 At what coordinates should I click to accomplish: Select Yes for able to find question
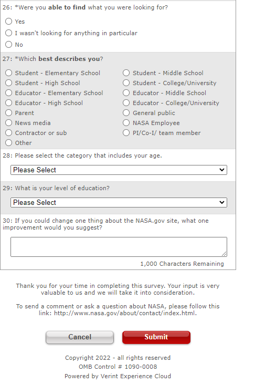click(x=8, y=22)
